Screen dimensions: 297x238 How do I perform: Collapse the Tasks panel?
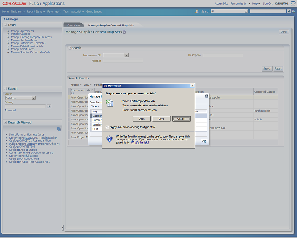click(6, 25)
